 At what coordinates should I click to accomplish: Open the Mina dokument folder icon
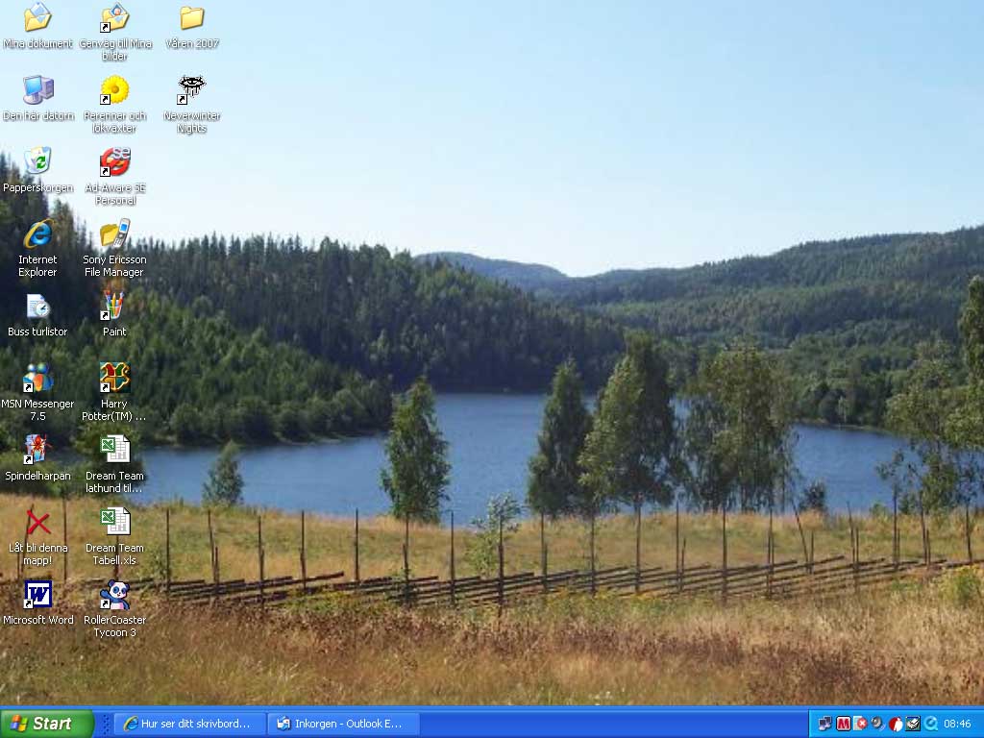(x=37, y=17)
